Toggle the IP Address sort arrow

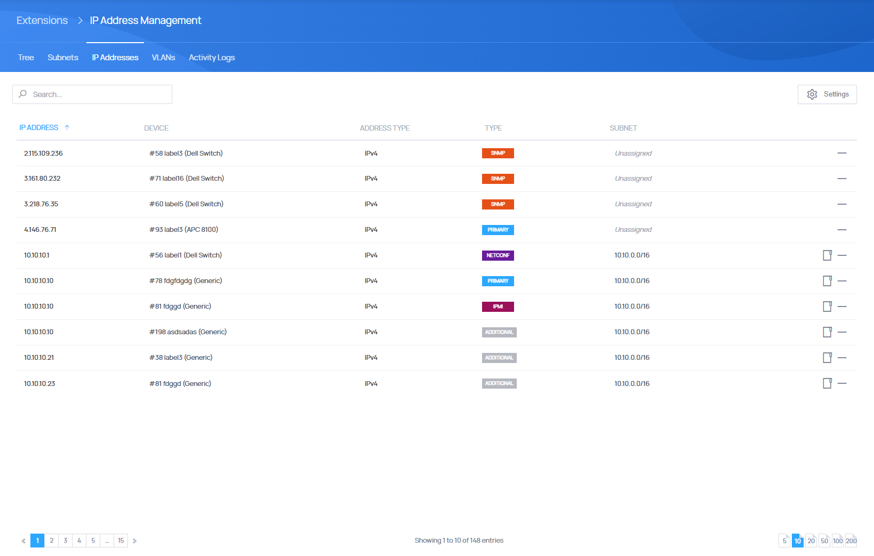tap(67, 127)
